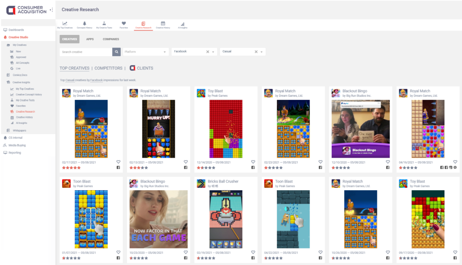The image size is (462, 265).
Task: Select the TOP CREATIVES link
Action: coord(74,68)
